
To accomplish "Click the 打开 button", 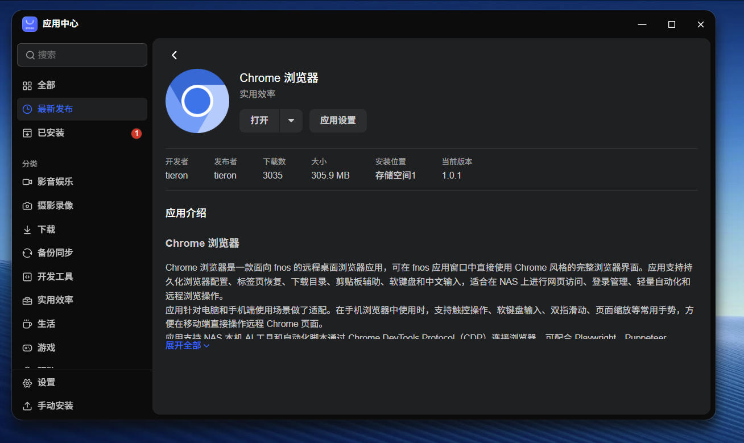I will click(x=259, y=121).
